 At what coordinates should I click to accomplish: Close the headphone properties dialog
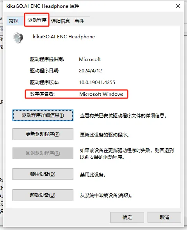tap(178, 6)
